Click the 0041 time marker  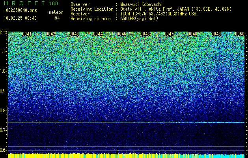(x=27, y=34)
